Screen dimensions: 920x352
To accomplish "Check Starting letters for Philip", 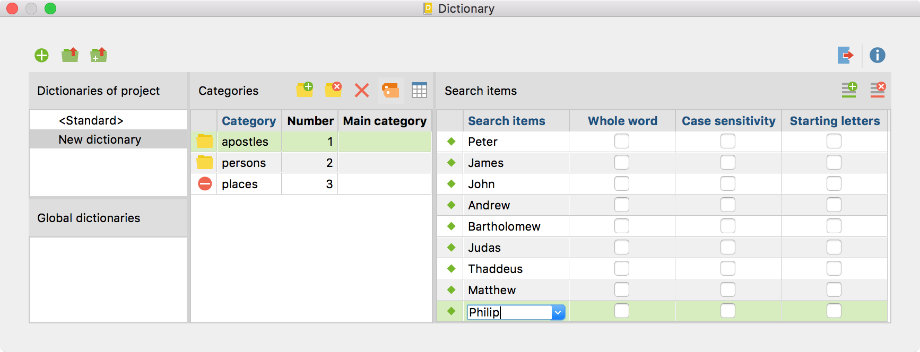I will (x=834, y=311).
